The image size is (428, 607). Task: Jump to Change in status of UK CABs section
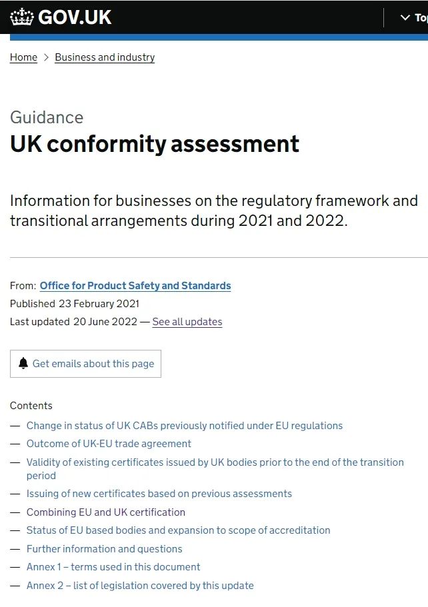point(185,426)
